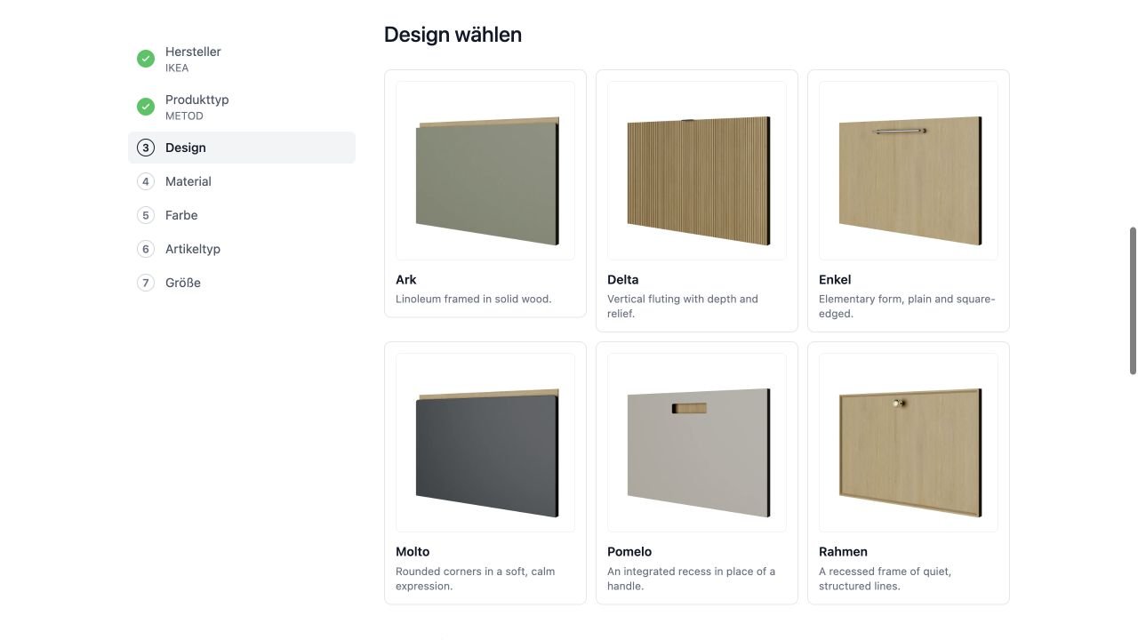
Task: Jump to the Farbe step
Action: click(242, 215)
